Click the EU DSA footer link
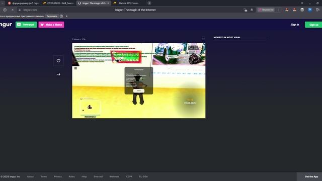322x181 pixels. click(143, 176)
